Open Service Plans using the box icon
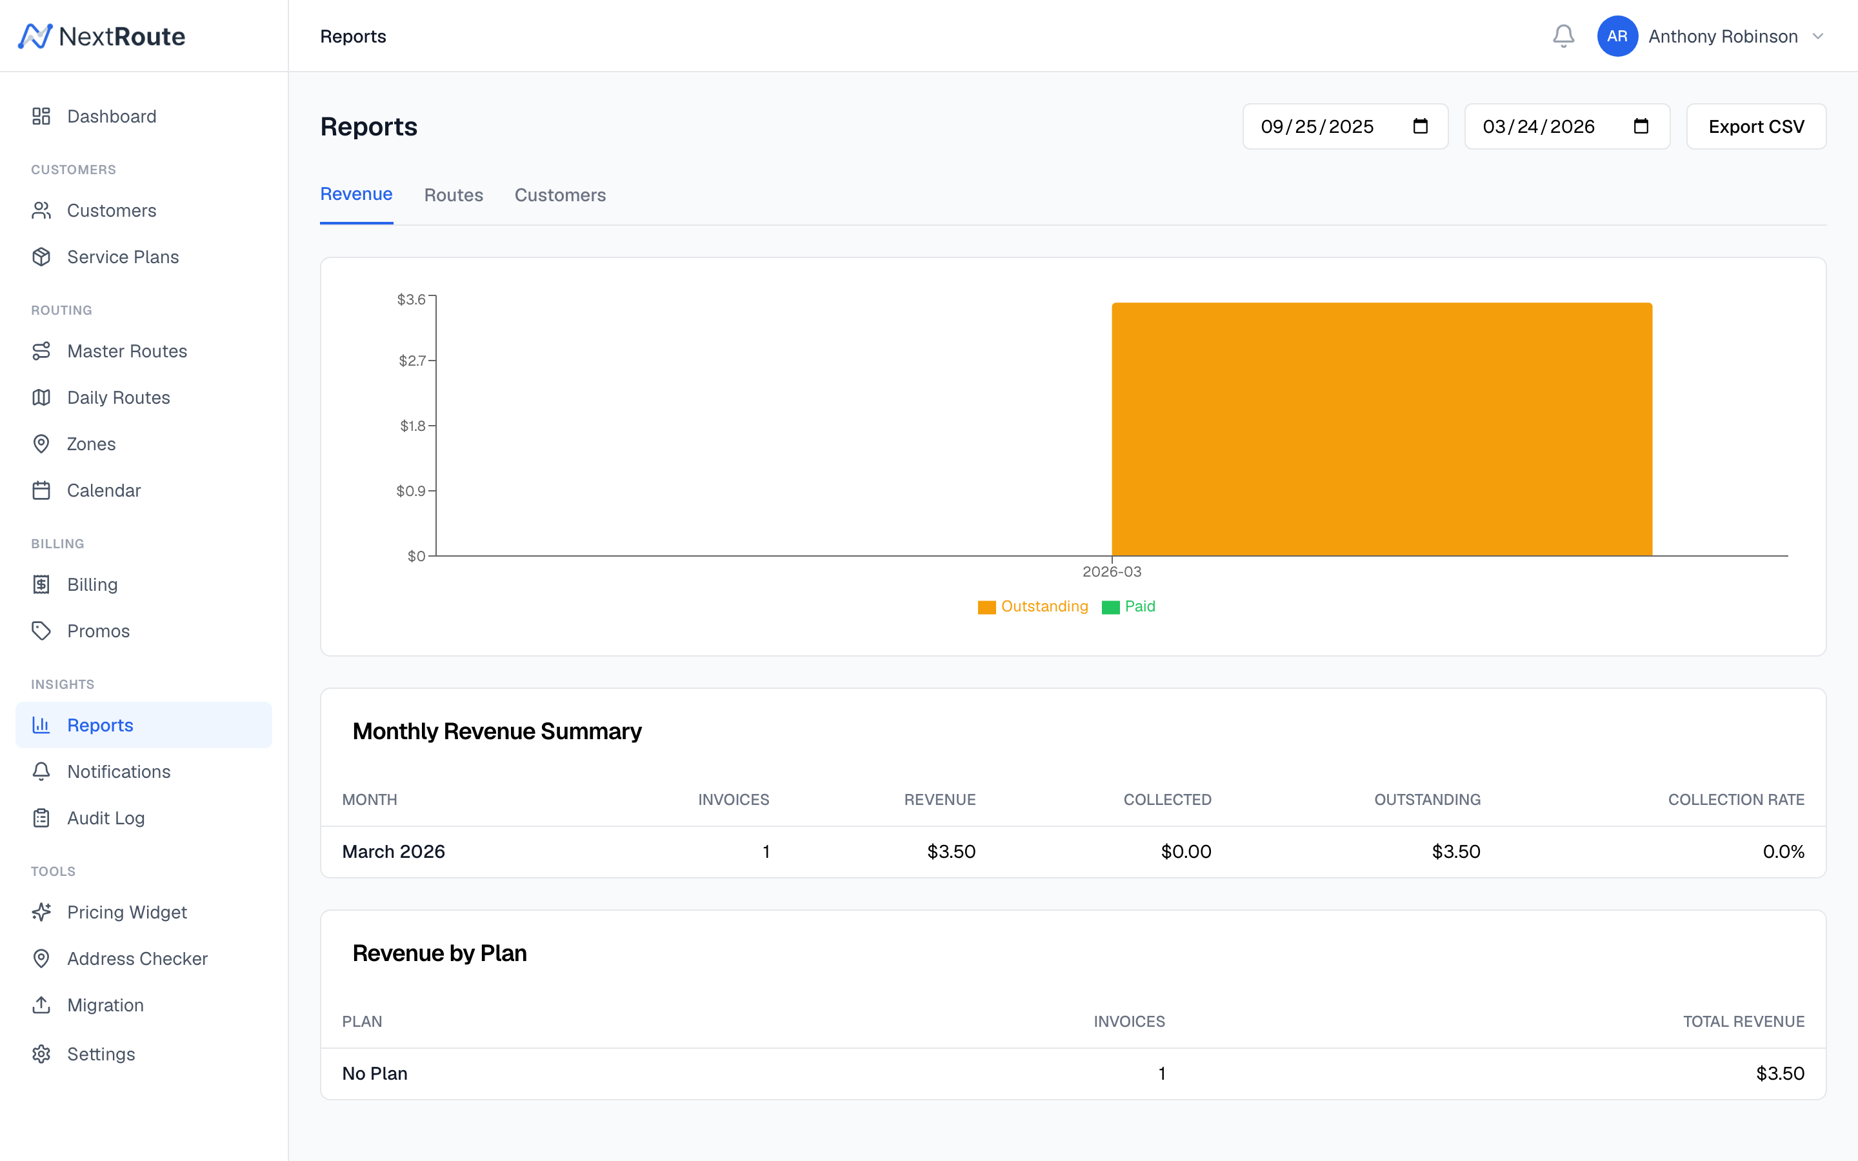 pos(41,257)
